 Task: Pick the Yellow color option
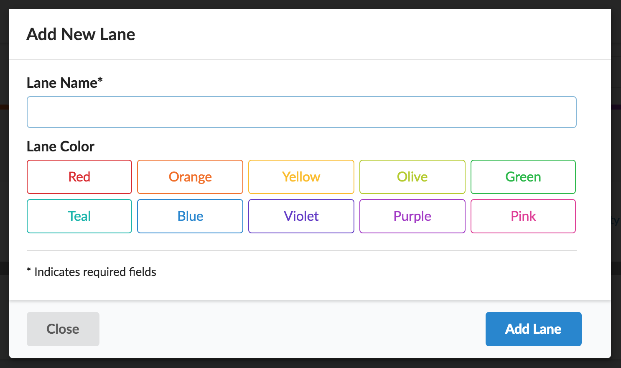301,177
